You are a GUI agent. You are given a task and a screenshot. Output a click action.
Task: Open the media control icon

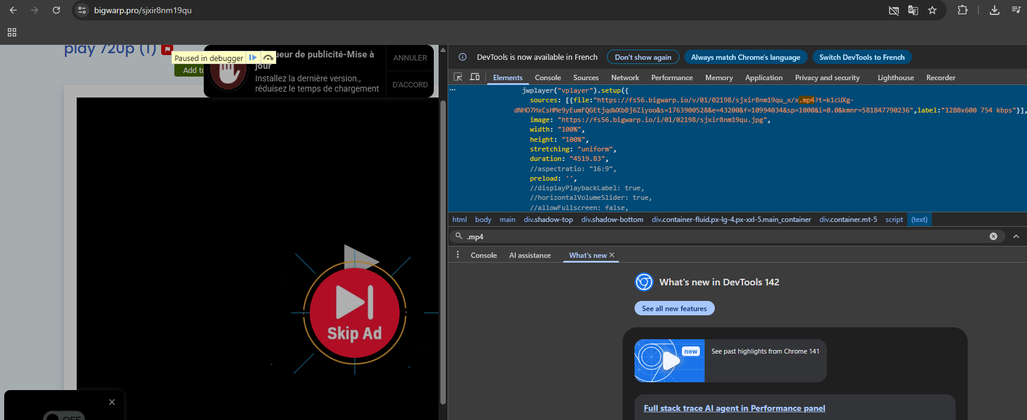1016,10
